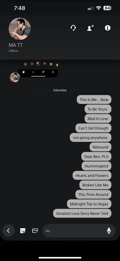Screen dimensions: 120x261
Task: Tap the MA TT username label
Action: [16, 45]
